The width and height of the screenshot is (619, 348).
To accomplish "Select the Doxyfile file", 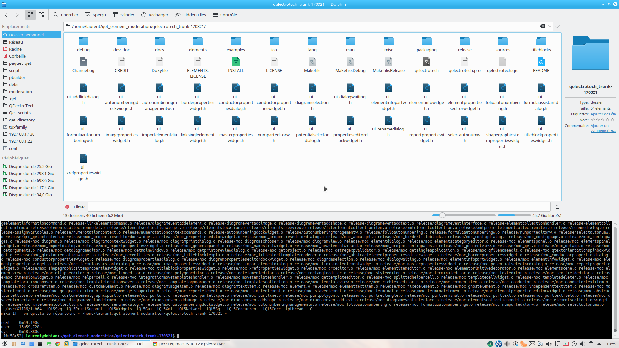I will coord(160,65).
